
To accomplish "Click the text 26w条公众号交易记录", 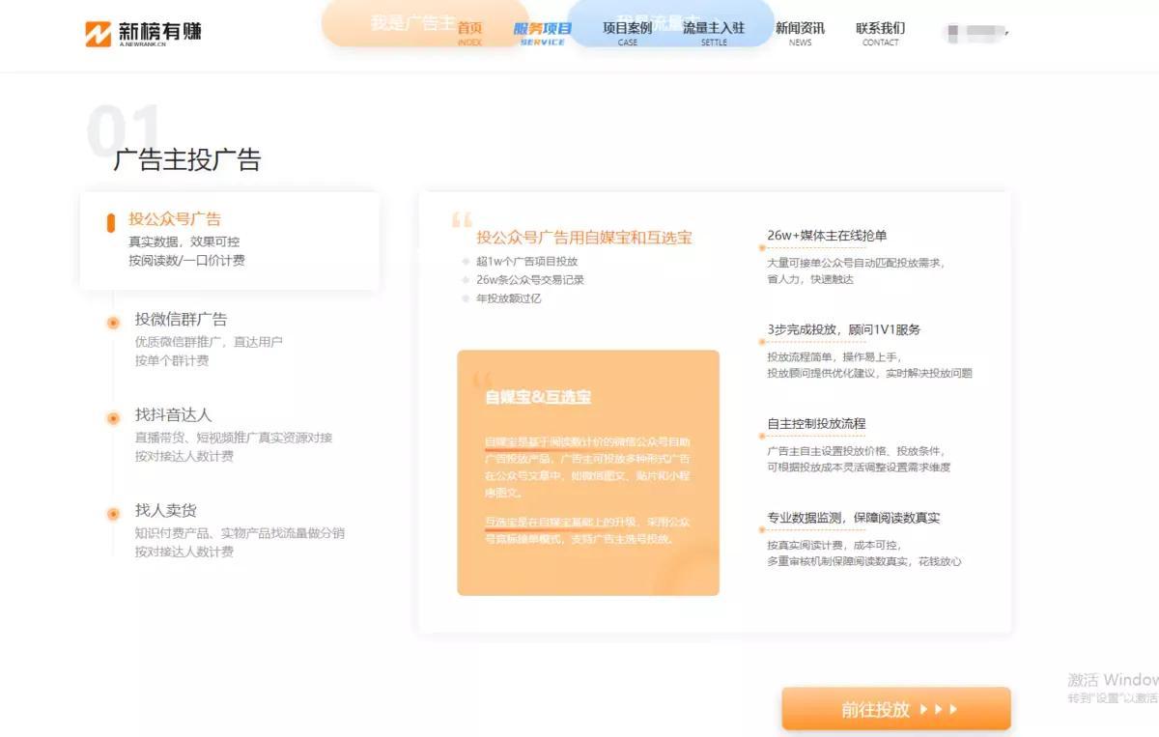I will click(530, 279).
